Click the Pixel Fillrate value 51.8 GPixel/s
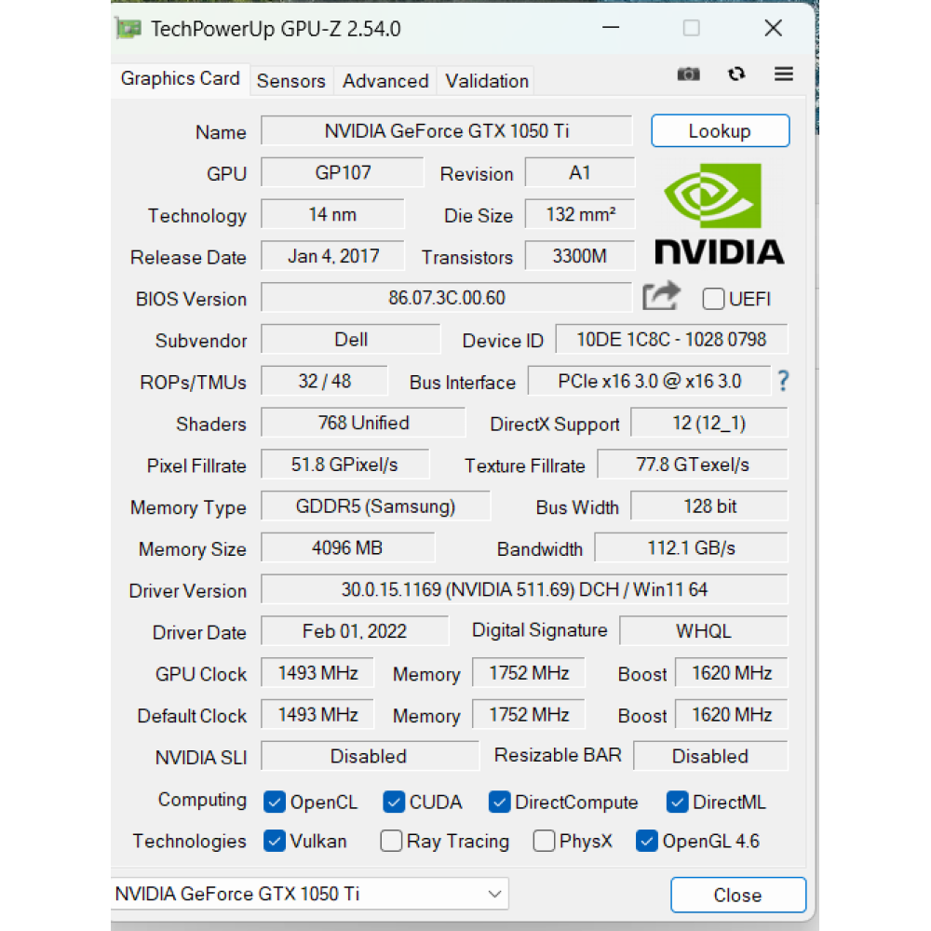Viewport: 931px width, 931px height. click(345, 465)
